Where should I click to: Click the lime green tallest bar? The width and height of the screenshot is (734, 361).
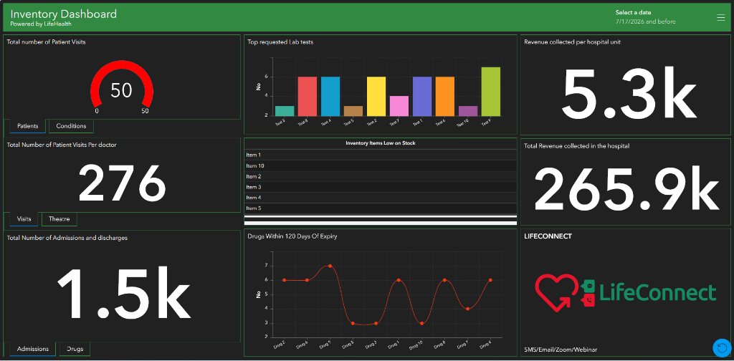click(x=491, y=92)
